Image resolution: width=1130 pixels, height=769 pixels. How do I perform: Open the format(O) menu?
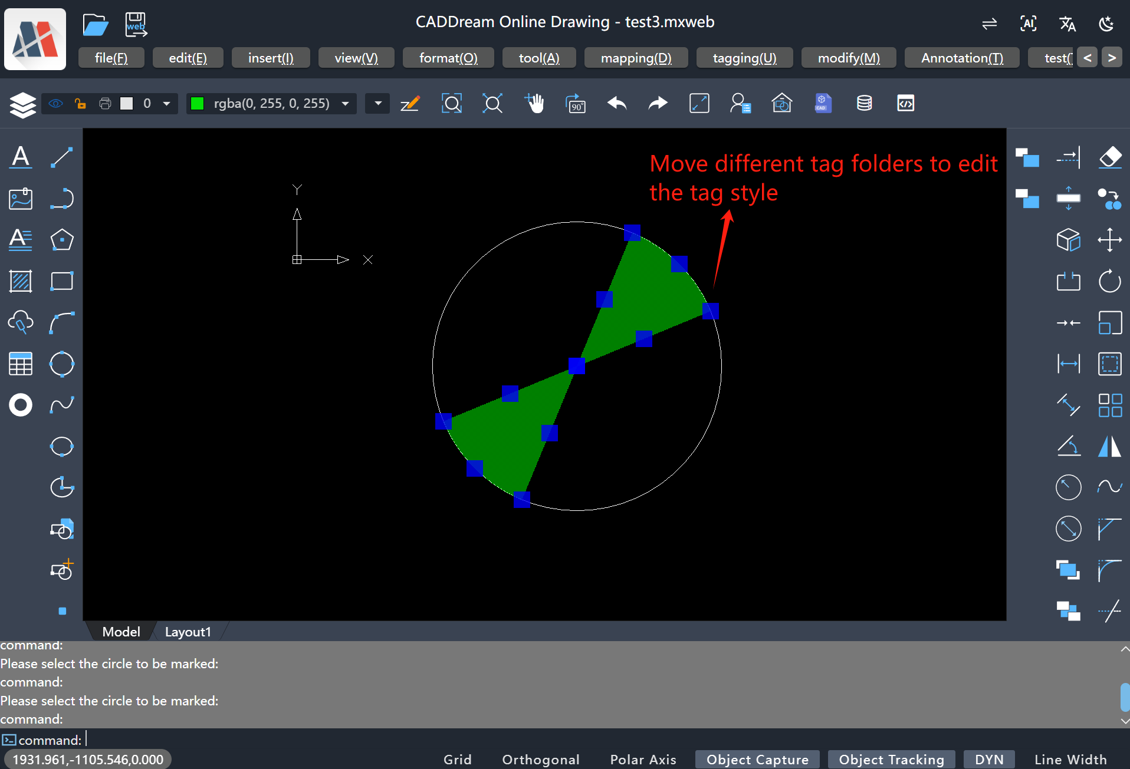[448, 58]
